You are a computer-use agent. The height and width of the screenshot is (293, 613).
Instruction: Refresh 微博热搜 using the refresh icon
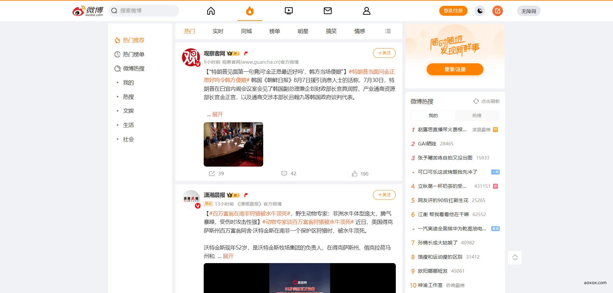coord(476,101)
